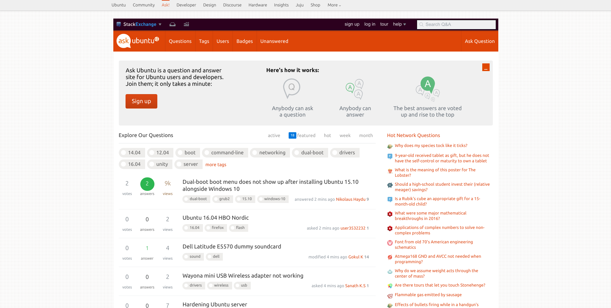
Task: Open the StackExchange inbox icon
Action: (x=172, y=24)
